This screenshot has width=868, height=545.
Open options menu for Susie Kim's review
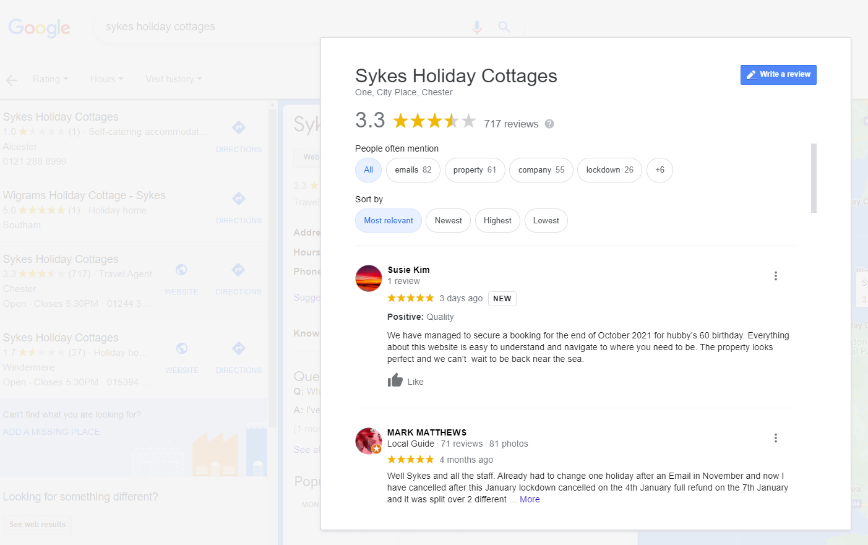coord(775,276)
